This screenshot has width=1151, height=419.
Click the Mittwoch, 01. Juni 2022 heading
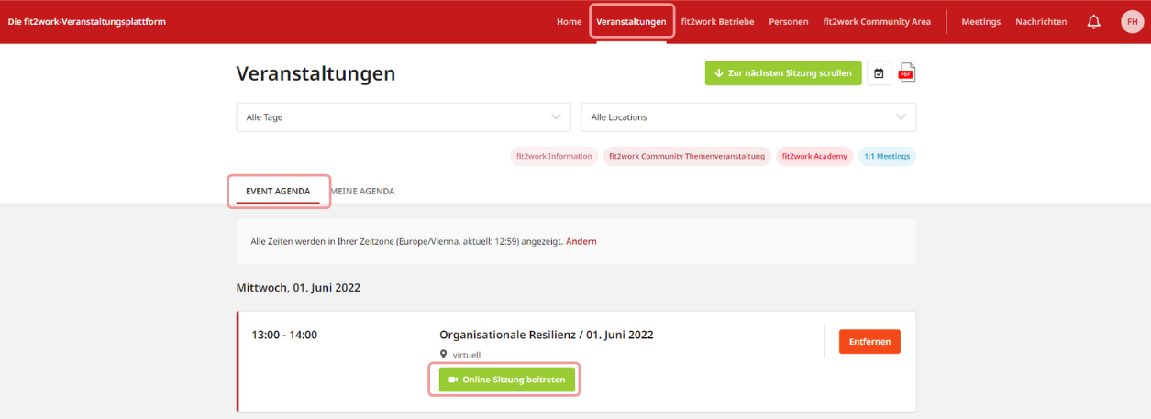point(298,288)
